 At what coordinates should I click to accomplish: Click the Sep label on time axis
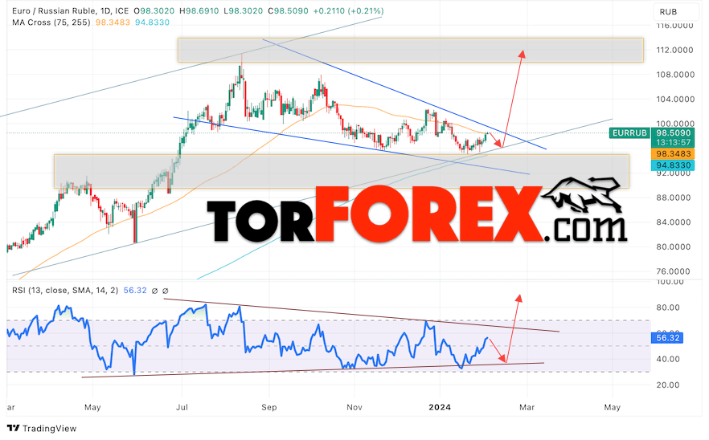click(269, 407)
